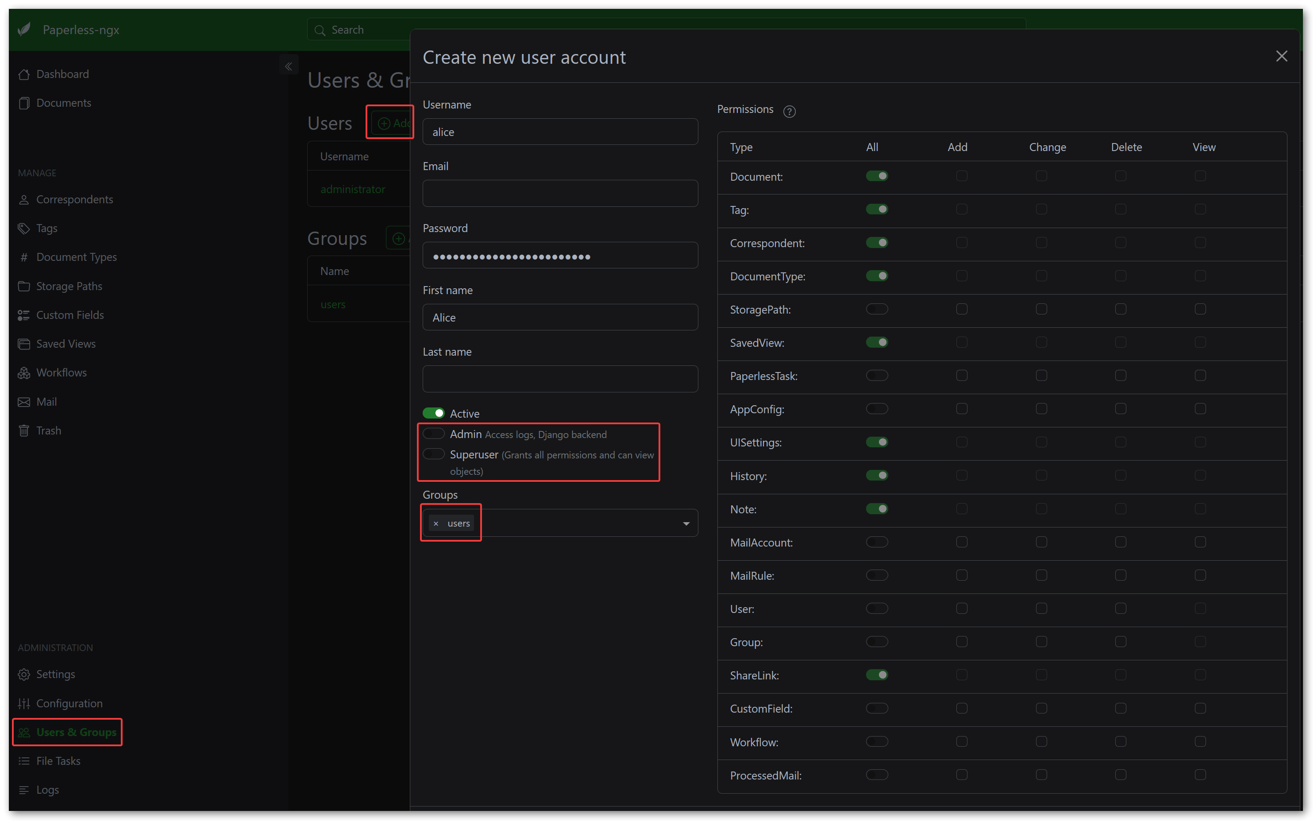Open the File Tasks section
Viewport: 1314px width, 822px height.
[58, 760]
